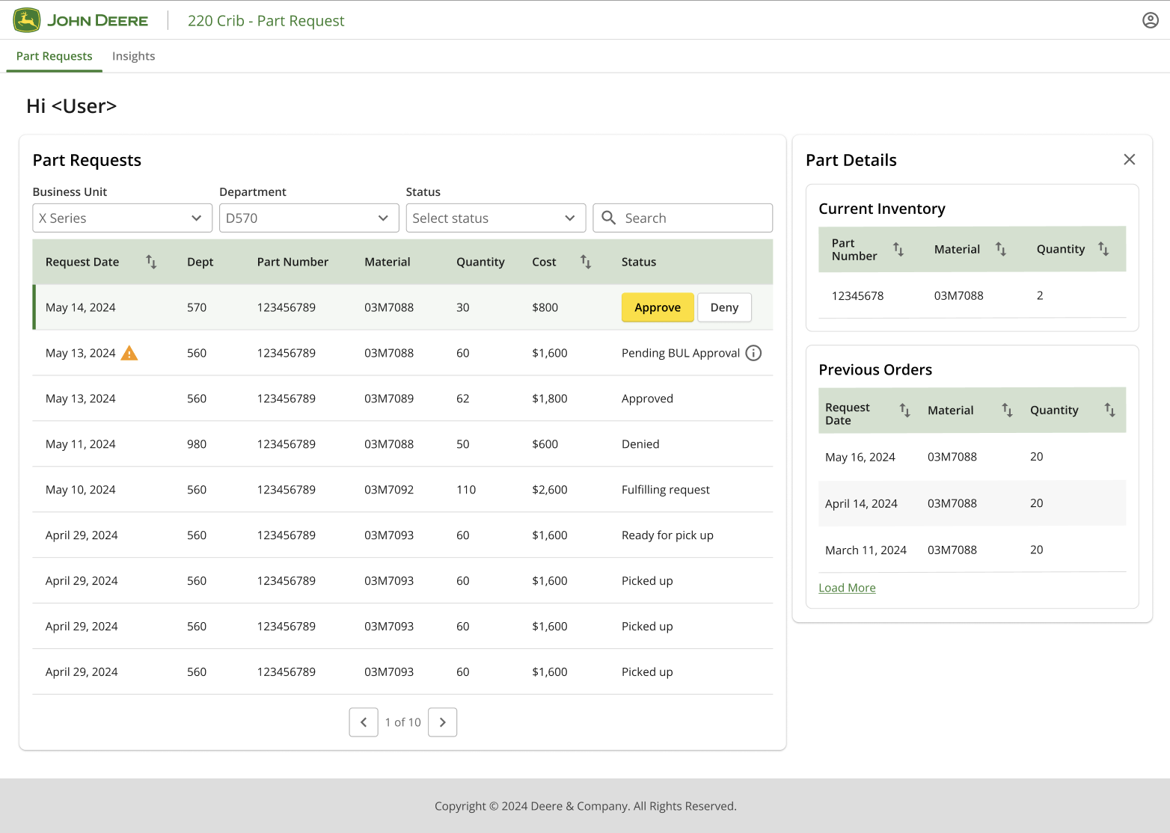1170x833 pixels.
Task: Click the Hi <User> greeting
Action: [x=72, y=106]
